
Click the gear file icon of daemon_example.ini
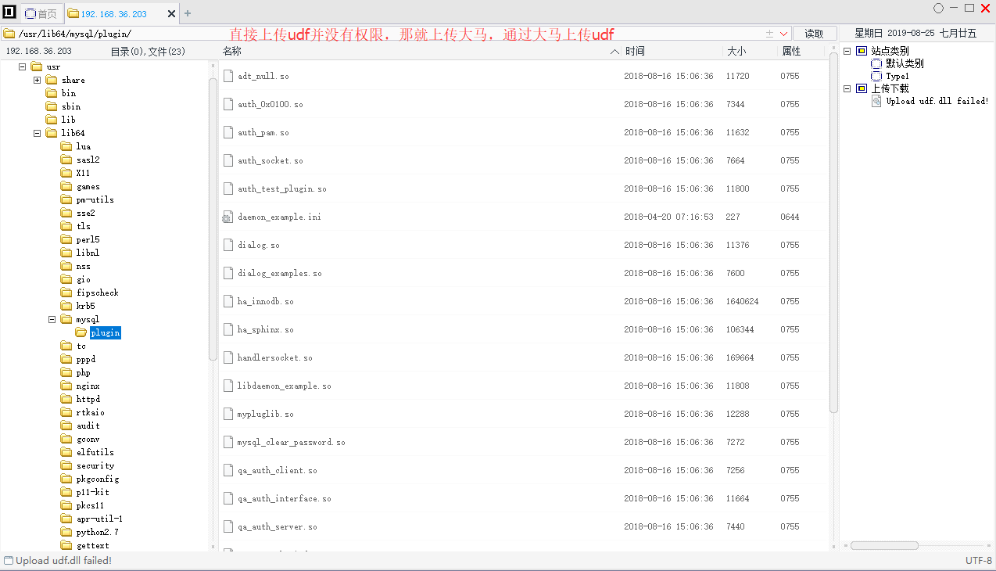click(x=228, y=217)
